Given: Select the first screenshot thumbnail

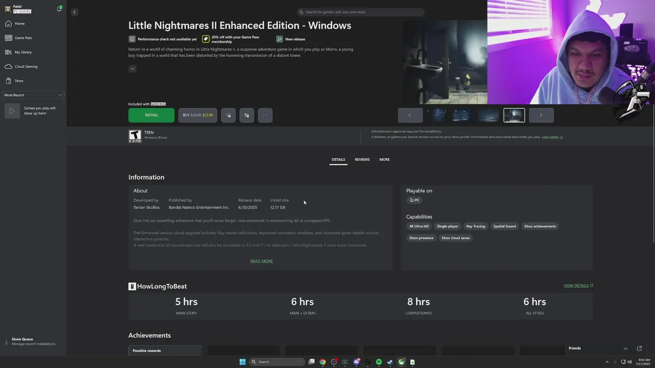Looking at the screenshot, I should pos(438,115).
